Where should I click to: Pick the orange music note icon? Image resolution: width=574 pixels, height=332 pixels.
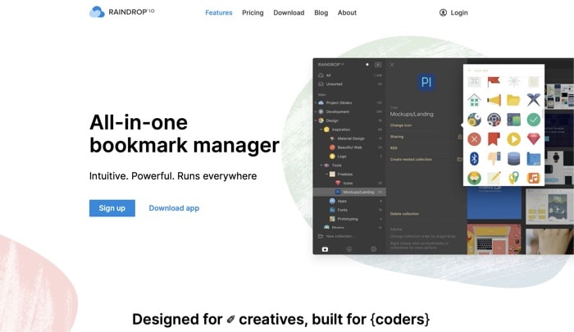533,178
